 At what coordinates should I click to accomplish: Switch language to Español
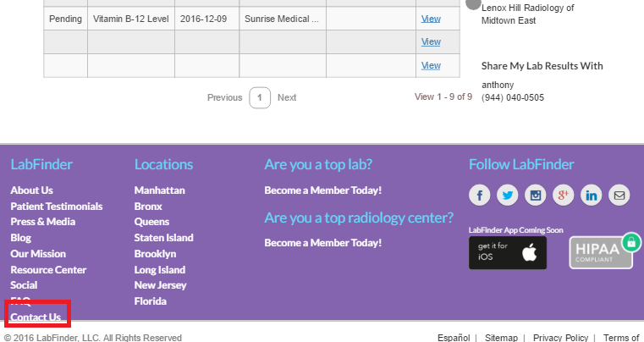click(x=454, y=338)
